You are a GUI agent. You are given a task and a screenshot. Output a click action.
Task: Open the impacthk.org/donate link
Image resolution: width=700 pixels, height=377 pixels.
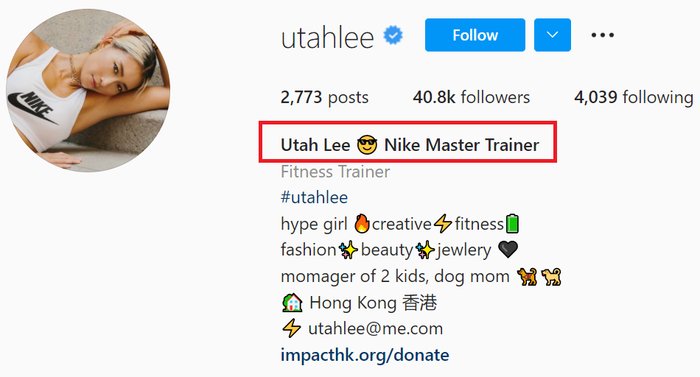click(x=365, y=355)
